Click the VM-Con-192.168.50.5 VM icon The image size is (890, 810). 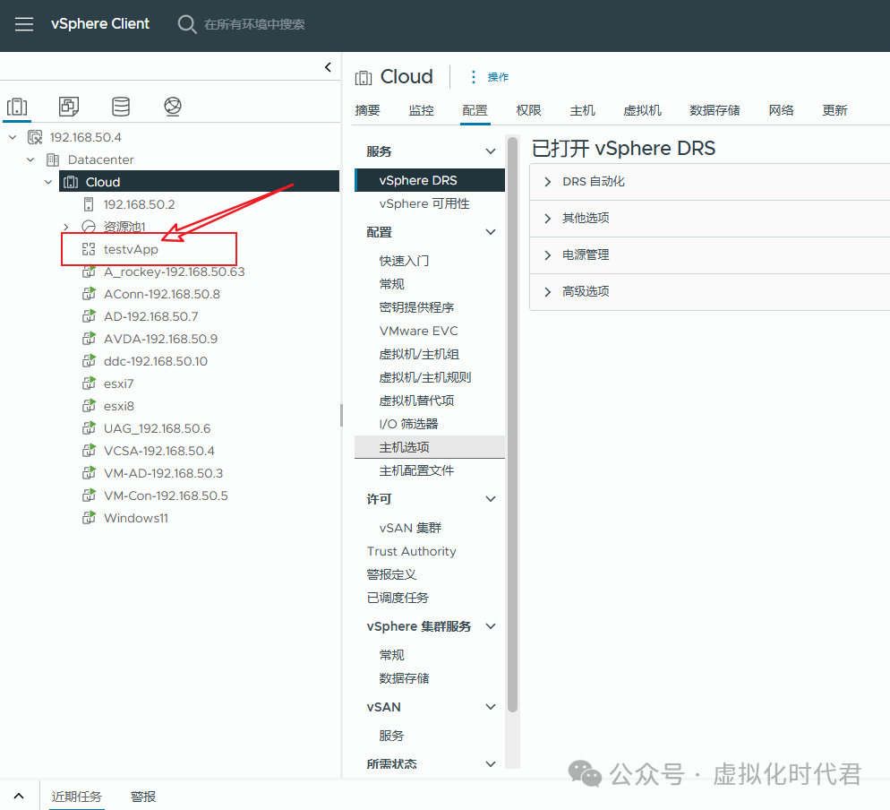90,495
